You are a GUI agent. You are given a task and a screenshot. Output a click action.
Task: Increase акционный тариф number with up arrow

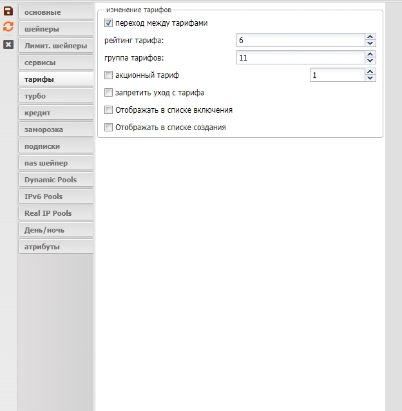click(x=370, y=72)
